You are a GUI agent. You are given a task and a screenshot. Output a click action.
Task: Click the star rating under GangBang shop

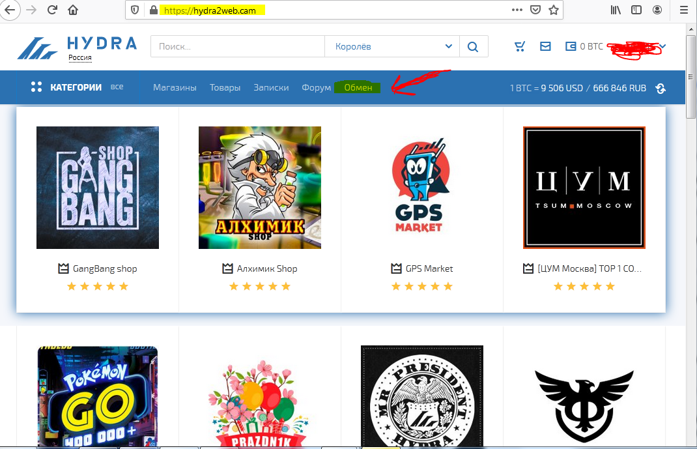(x=97, y=286)
